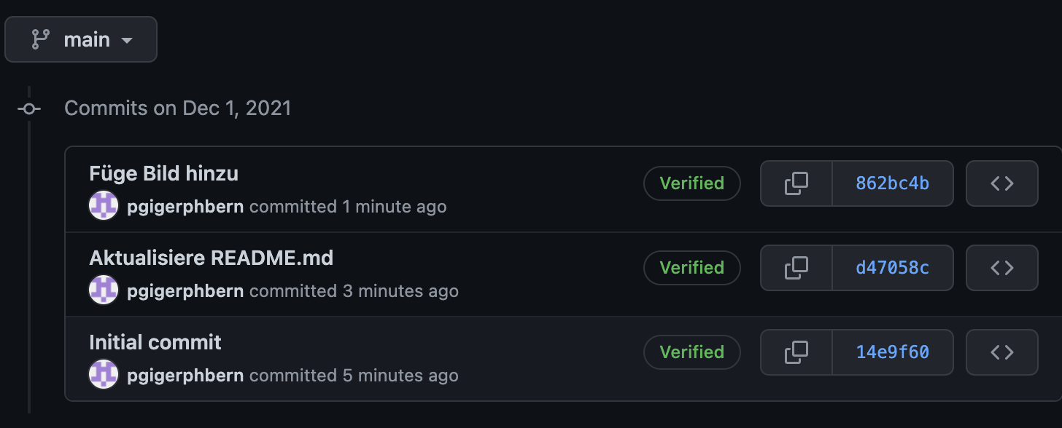Browse repository at commit 862bc4b

coord(1001,183)
